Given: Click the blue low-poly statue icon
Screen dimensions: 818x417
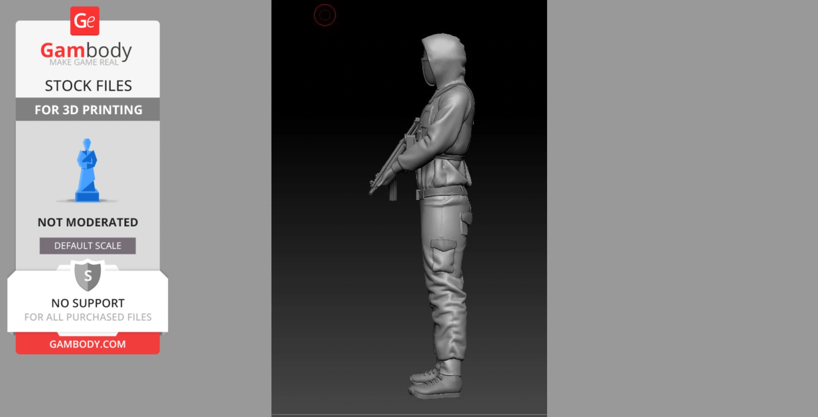Looking at the screenshot, I should point(87,171).
